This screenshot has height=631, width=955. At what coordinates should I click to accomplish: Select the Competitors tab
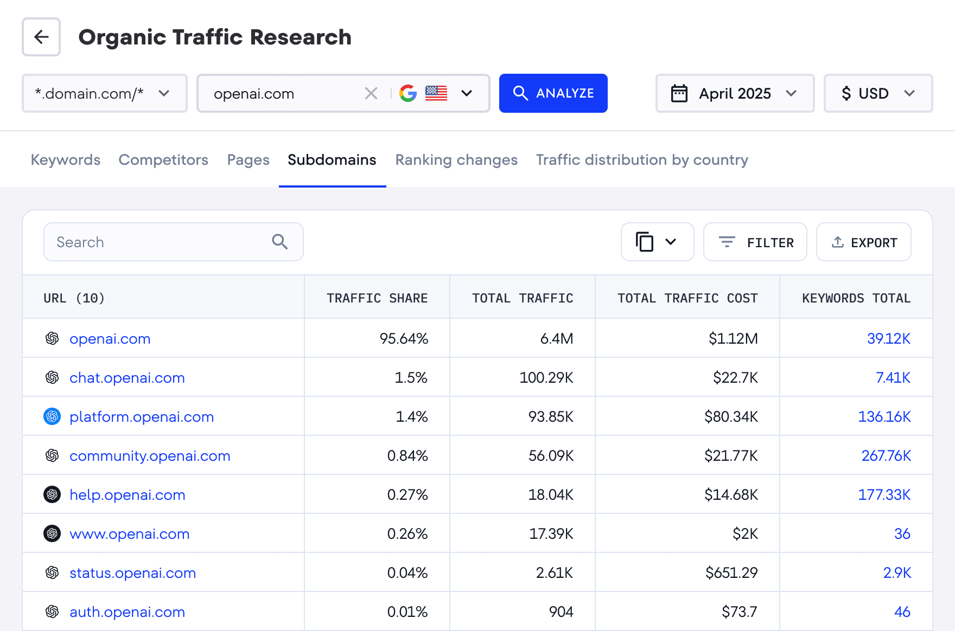point(163,160)
